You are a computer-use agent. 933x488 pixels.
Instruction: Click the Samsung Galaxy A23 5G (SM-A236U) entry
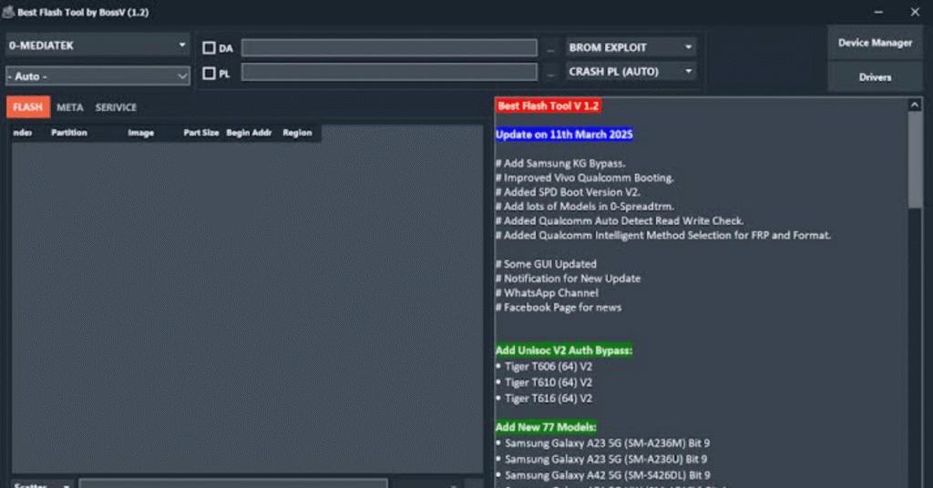coord(601,460)
